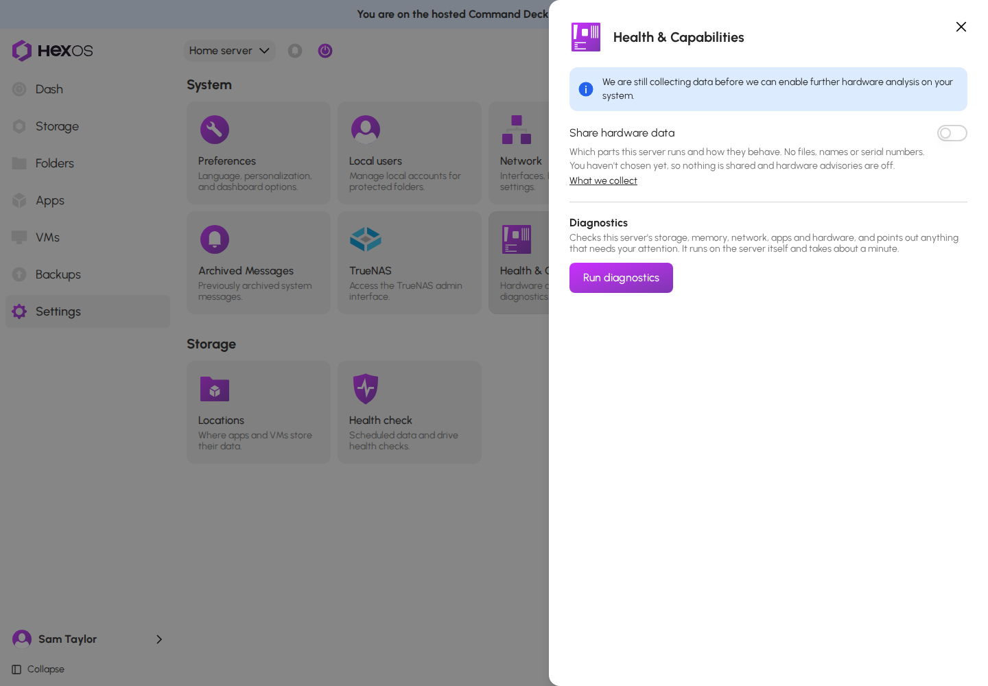The width and height of the screenshot is (988, 686).
Task: Click the purple power icon
Action: click(x=325, y=51)
